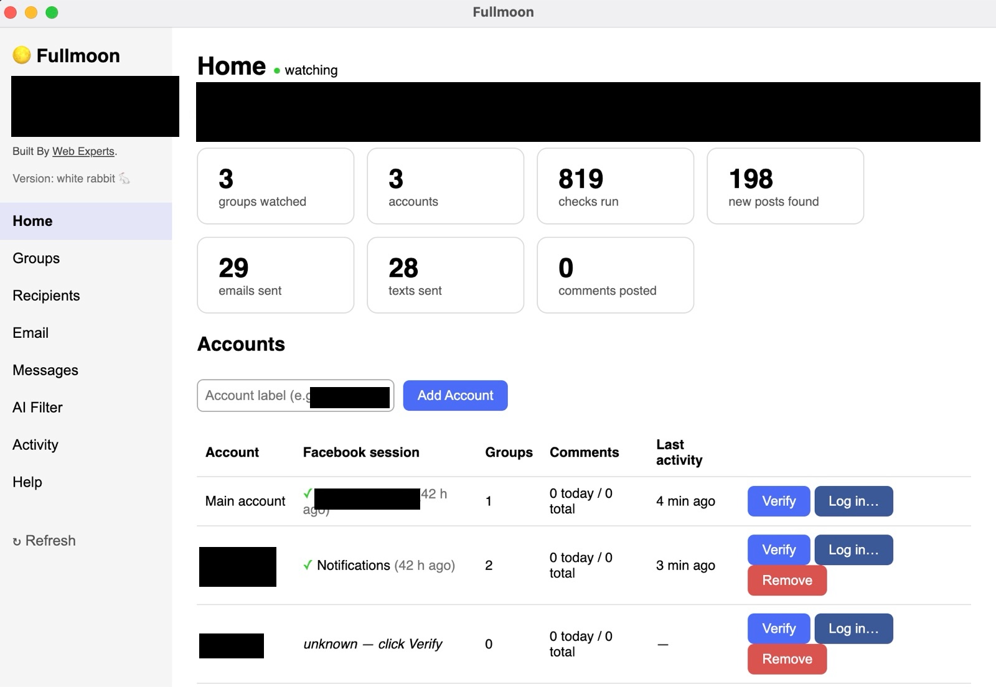Click the Fullmoon window title text
Image resolution: width=996 pixels, height=687 pixels.
503,12
